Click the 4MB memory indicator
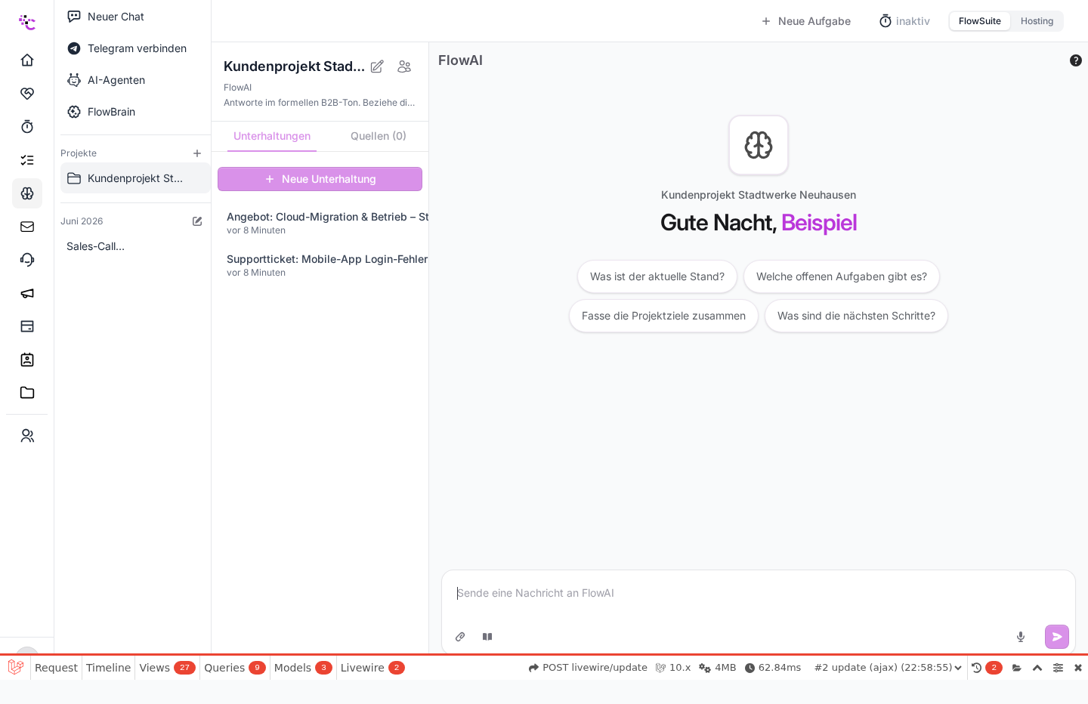The height and width of the screenshot is (704, 1088). (x=717, y=668)
